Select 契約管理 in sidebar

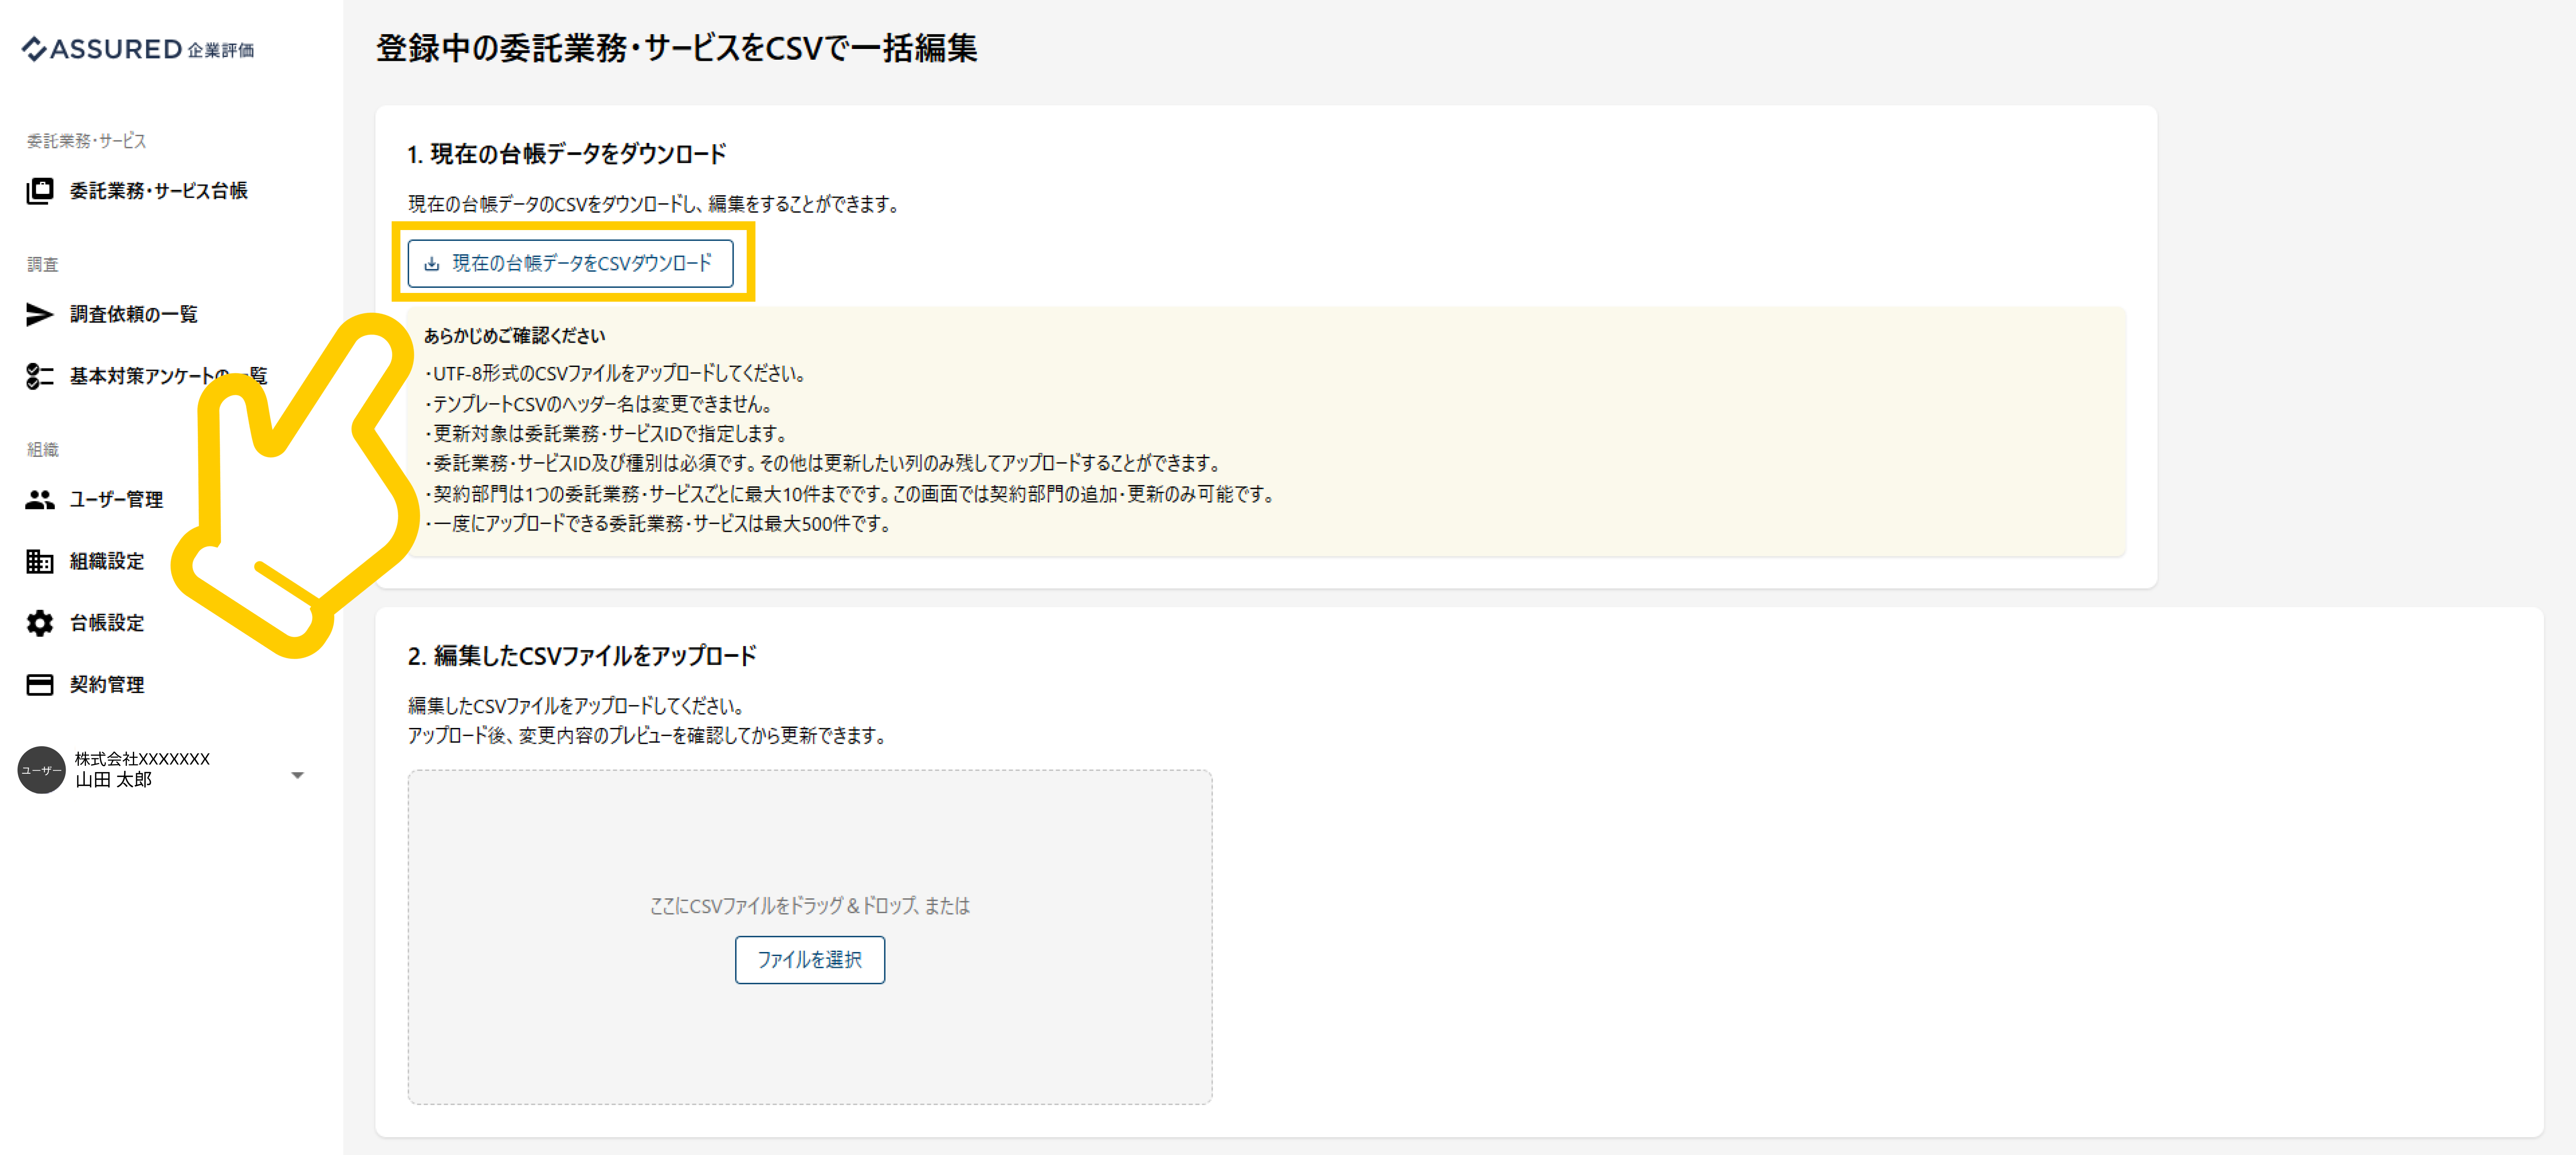(x=107, y=685)
